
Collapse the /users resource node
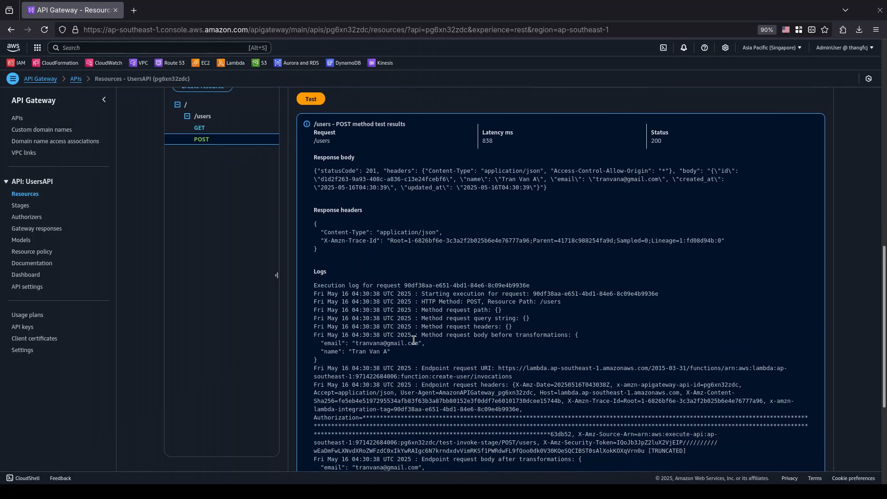(x=187, y=116)
